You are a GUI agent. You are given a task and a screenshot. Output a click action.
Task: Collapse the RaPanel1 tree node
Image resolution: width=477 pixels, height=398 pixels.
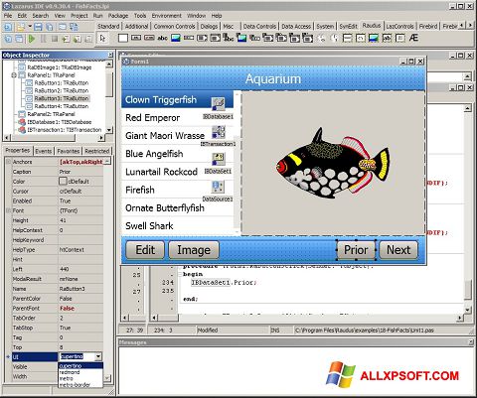[14, 75]
